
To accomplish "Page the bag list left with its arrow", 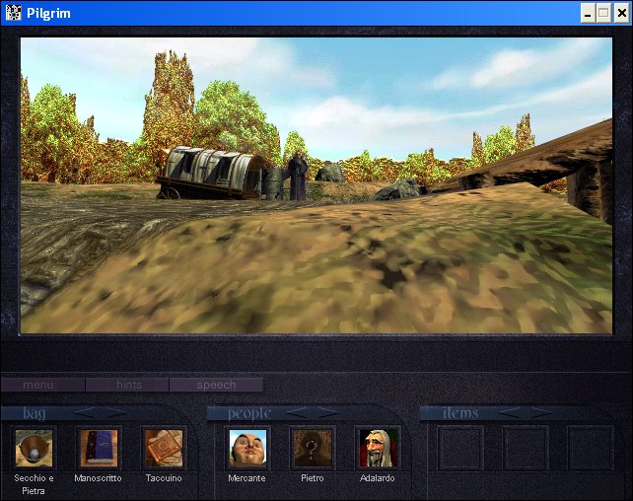I will coord(86,412).
